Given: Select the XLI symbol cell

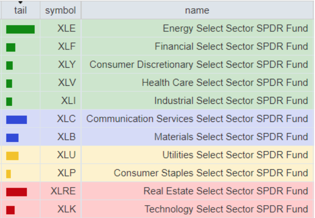Looking at the screenshot, I should tap(68, 101).
